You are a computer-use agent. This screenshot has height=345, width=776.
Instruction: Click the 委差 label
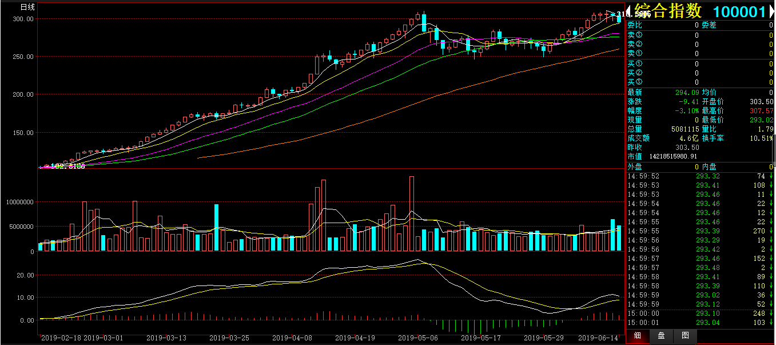[709, 25]
